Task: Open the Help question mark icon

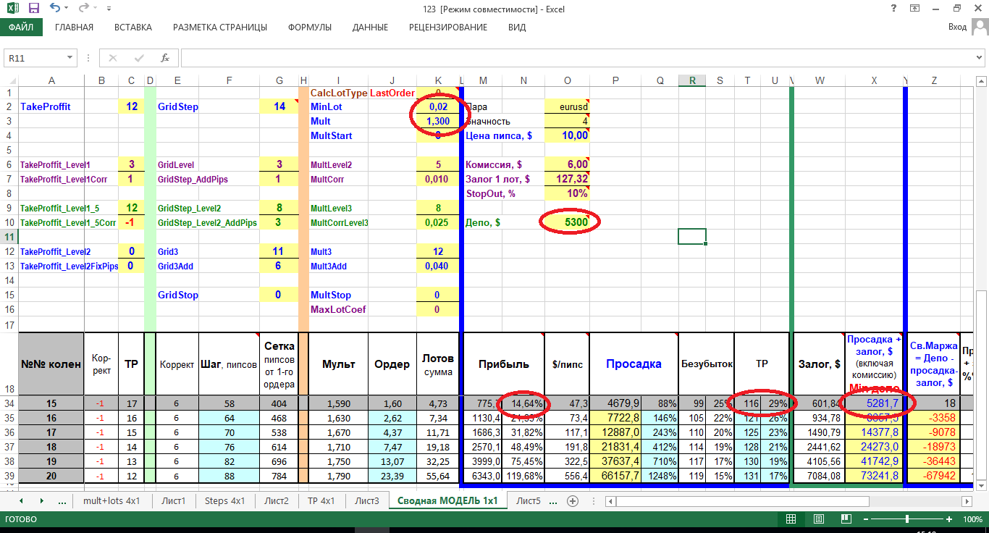Action: pos(893,9)
